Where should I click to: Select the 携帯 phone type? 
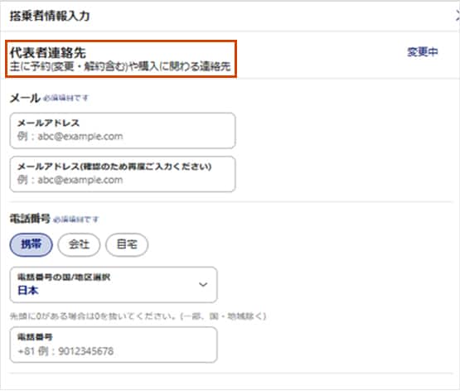[x=31, y=244]
